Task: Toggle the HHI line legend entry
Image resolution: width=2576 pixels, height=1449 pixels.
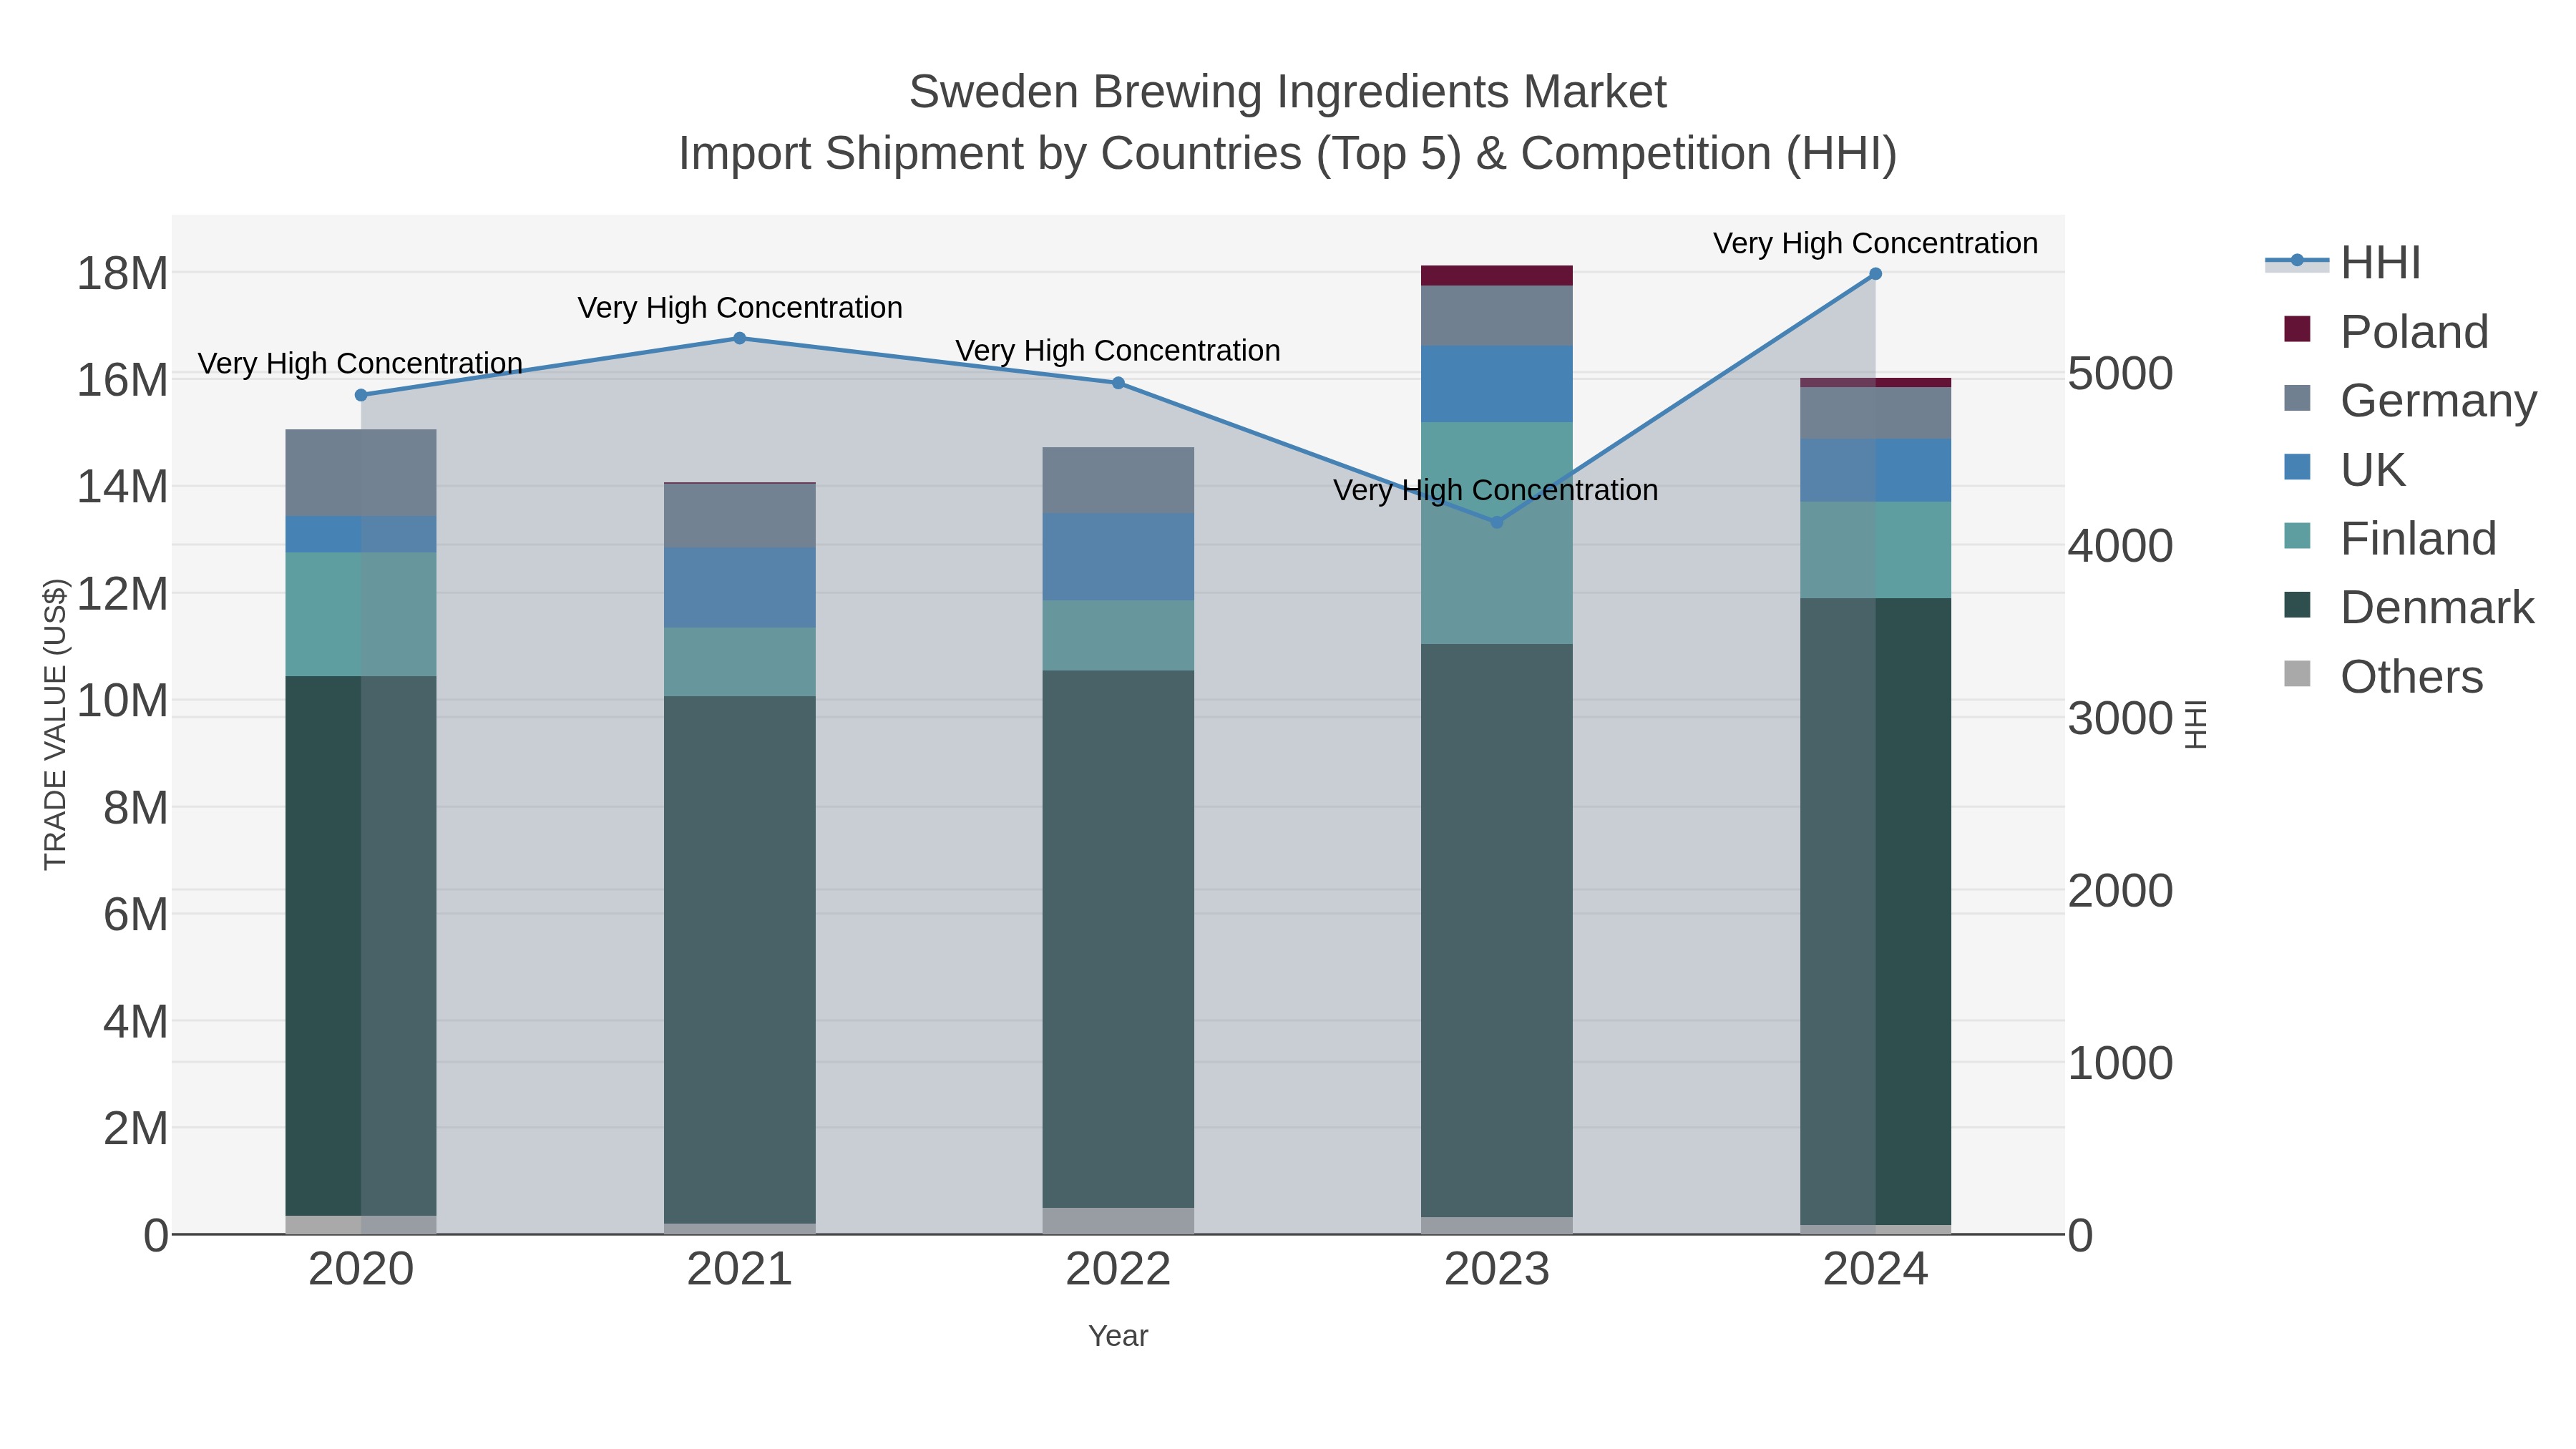Action: [x=2343, y=263]
